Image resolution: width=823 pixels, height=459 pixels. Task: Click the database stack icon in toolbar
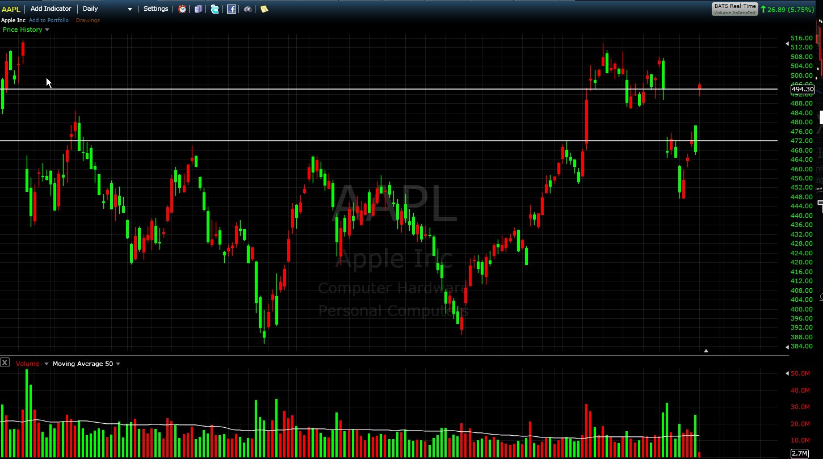(198, 9)
